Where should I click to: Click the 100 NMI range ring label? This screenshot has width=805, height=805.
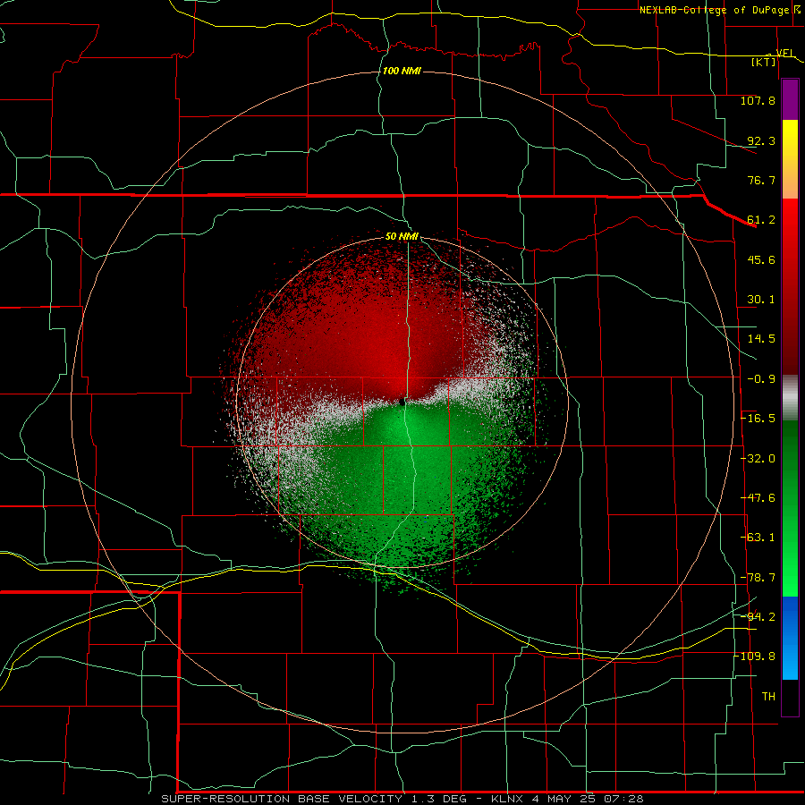click(402, 71)
